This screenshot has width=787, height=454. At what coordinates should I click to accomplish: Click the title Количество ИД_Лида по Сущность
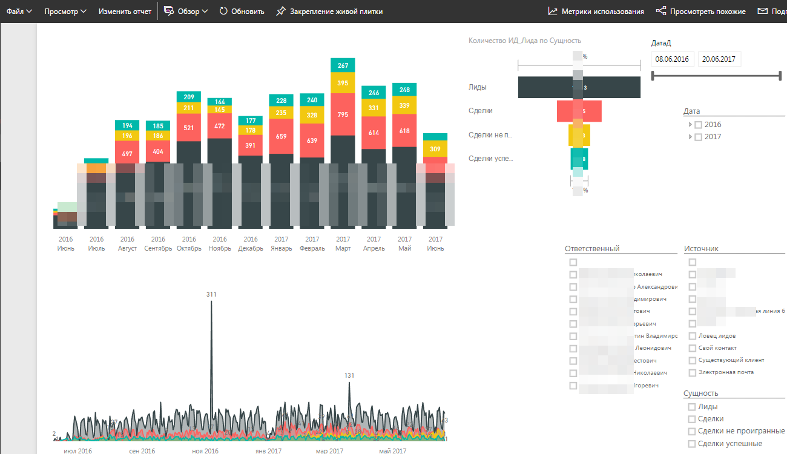click(x=525, y=41)
